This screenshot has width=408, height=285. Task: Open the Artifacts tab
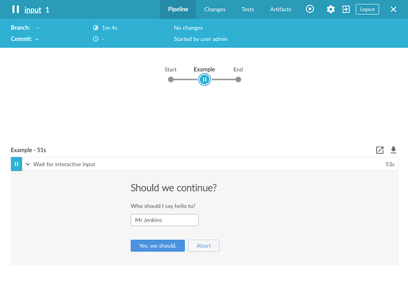tap(280, 9)
